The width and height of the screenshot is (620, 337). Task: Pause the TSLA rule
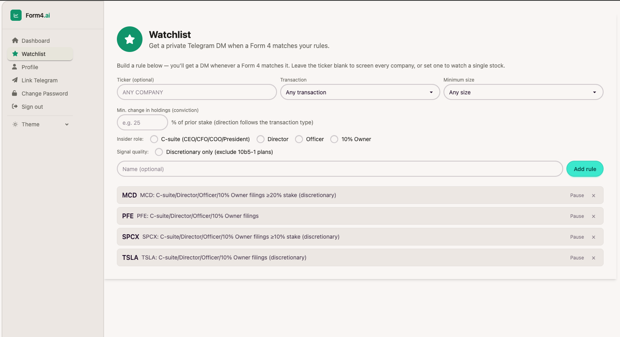tap(577, 258)
